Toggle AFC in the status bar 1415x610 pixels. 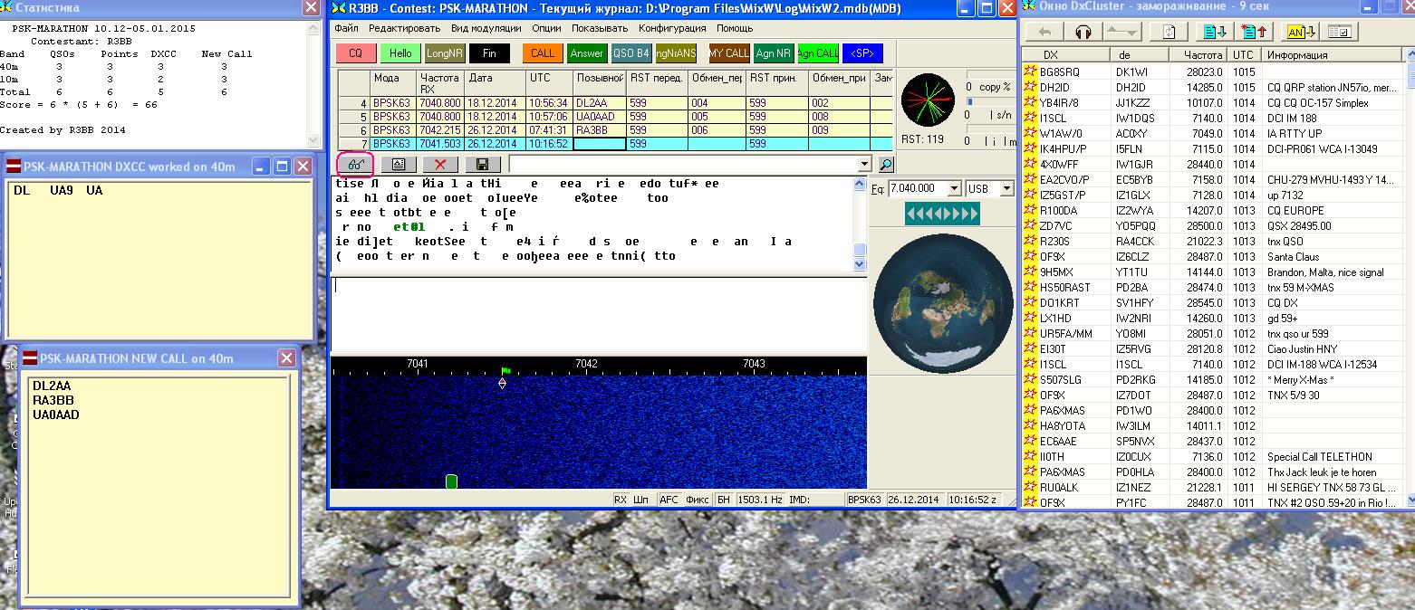[669, 500]
